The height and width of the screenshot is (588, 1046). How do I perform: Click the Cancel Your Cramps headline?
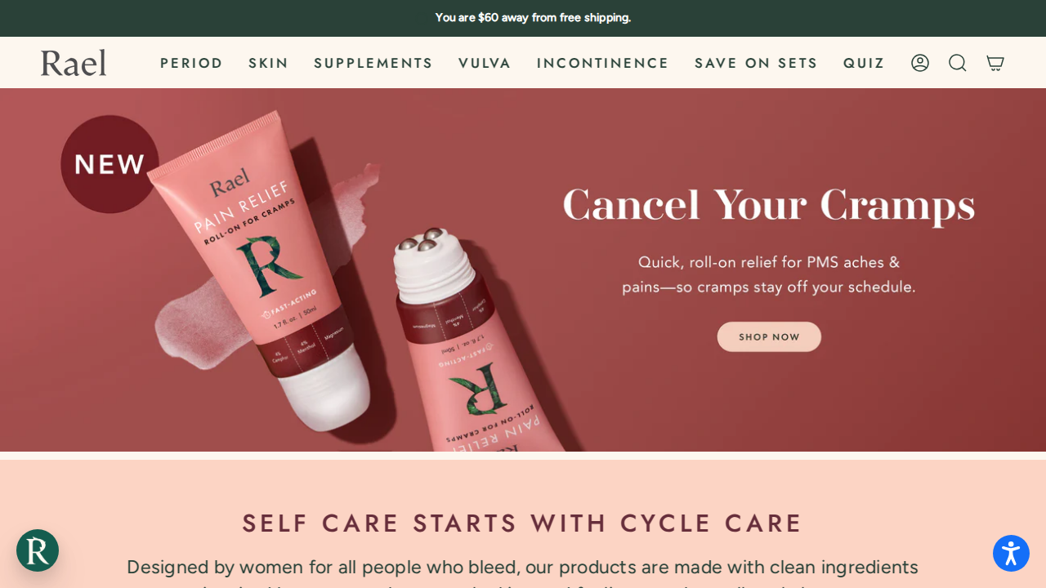tap(769, 205)
